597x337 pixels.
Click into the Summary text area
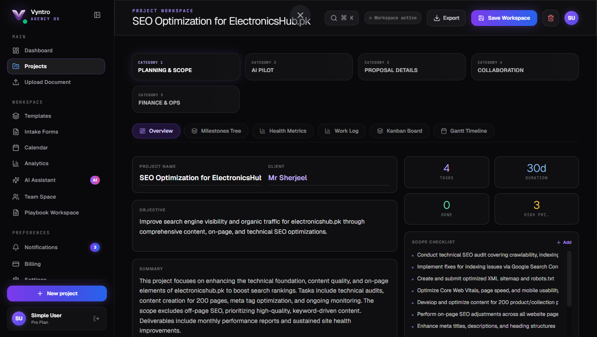264,305
